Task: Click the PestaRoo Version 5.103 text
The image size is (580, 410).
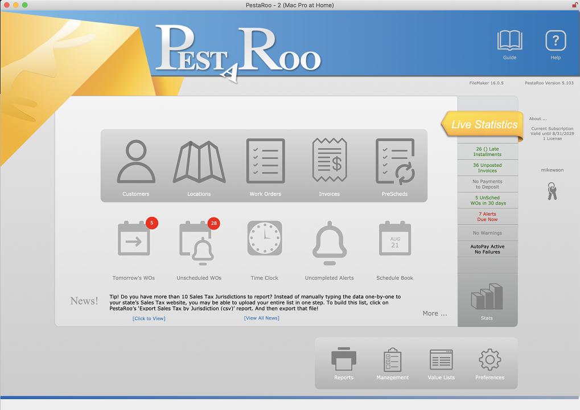Action: point(549,83)
